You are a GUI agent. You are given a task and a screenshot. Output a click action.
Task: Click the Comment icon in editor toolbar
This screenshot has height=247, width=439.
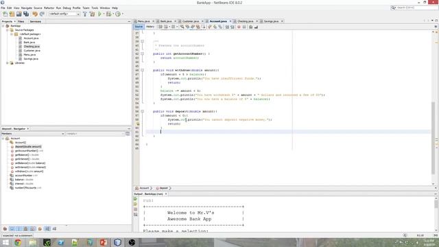click(251, 27)
